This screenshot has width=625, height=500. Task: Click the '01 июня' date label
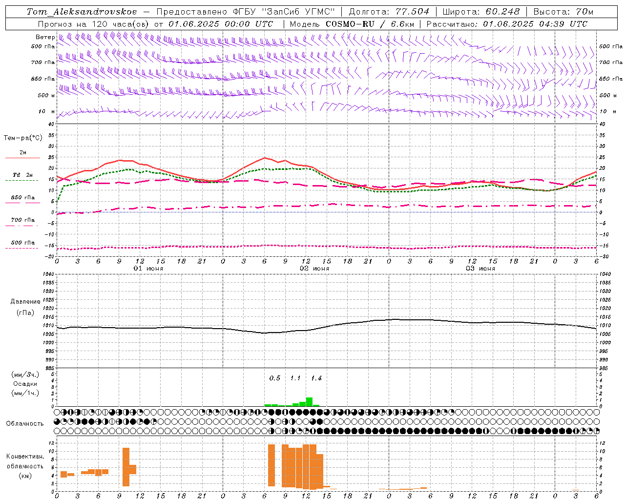tap(148, 269)
